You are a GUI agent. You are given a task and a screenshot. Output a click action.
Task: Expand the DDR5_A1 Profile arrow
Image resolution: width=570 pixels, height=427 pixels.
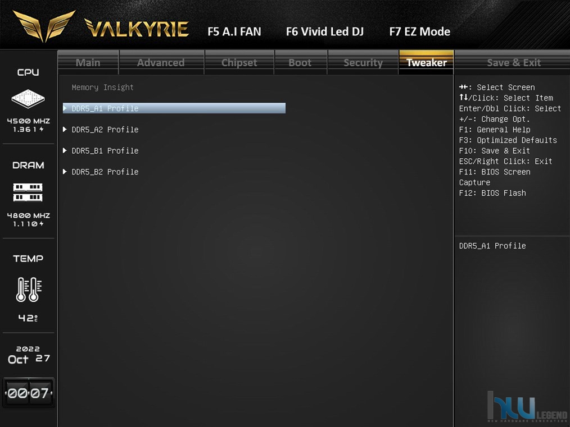pyautogui.click(x=65, y=108)
